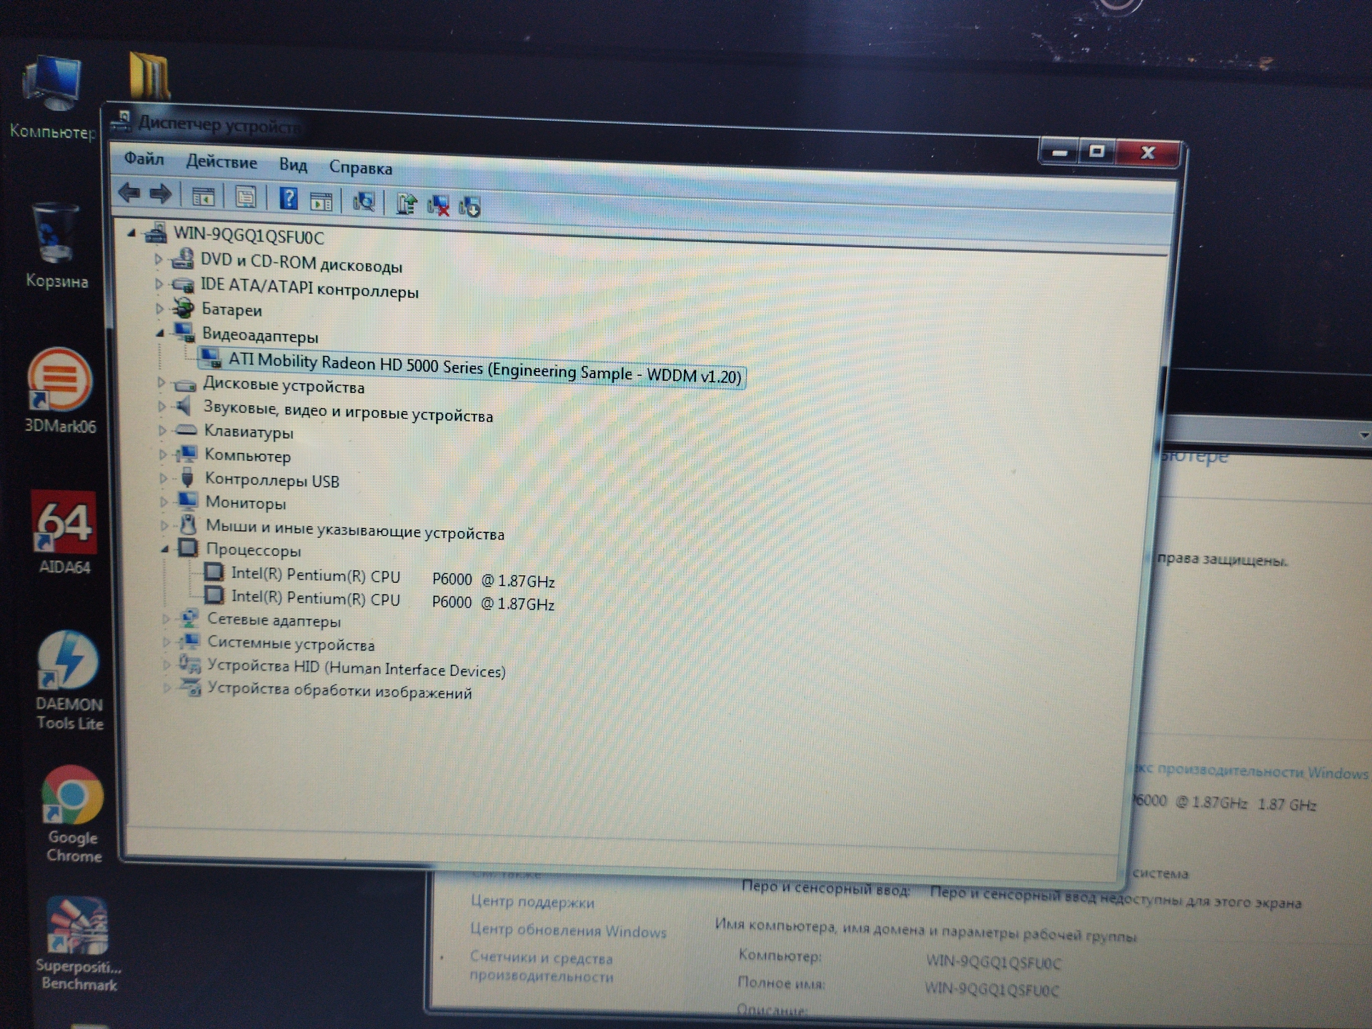
Task: Open the Корзина recycle bin icon
Action: pos(56,247)
